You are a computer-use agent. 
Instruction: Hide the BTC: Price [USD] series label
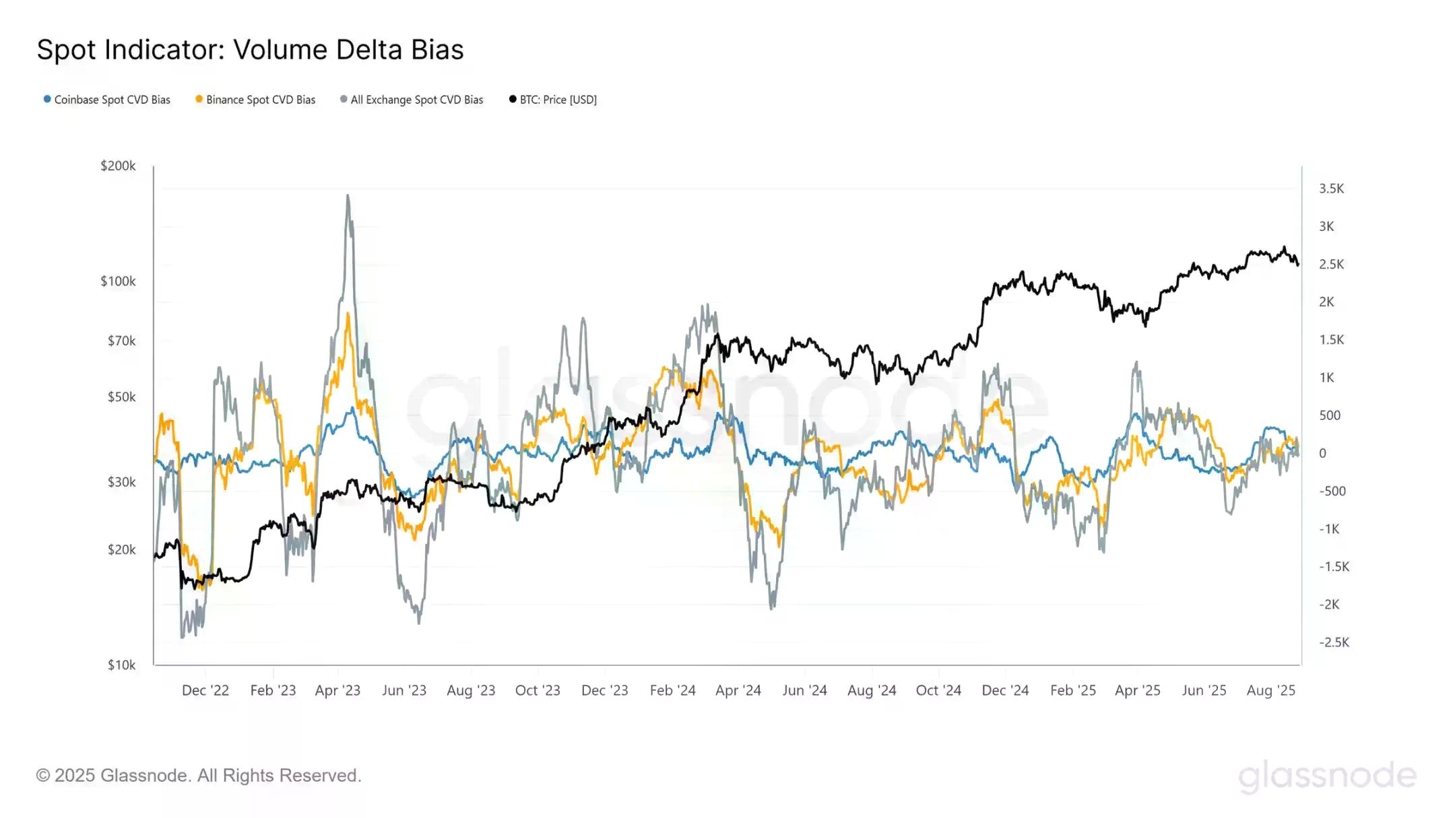558,100
